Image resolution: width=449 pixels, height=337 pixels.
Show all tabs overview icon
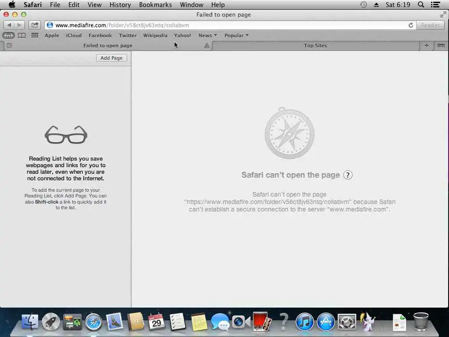click(x=441, y=46)
